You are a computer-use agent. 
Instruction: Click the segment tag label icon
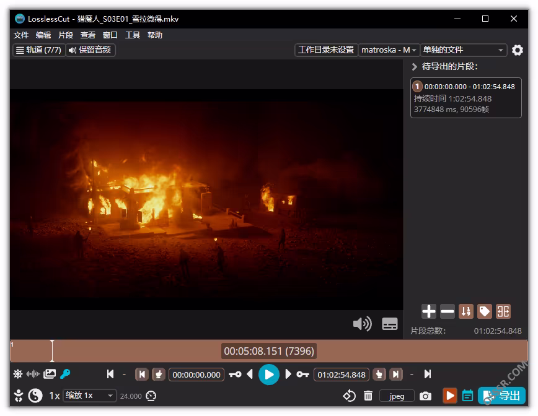pyautogui.click(x=485, y=311)
